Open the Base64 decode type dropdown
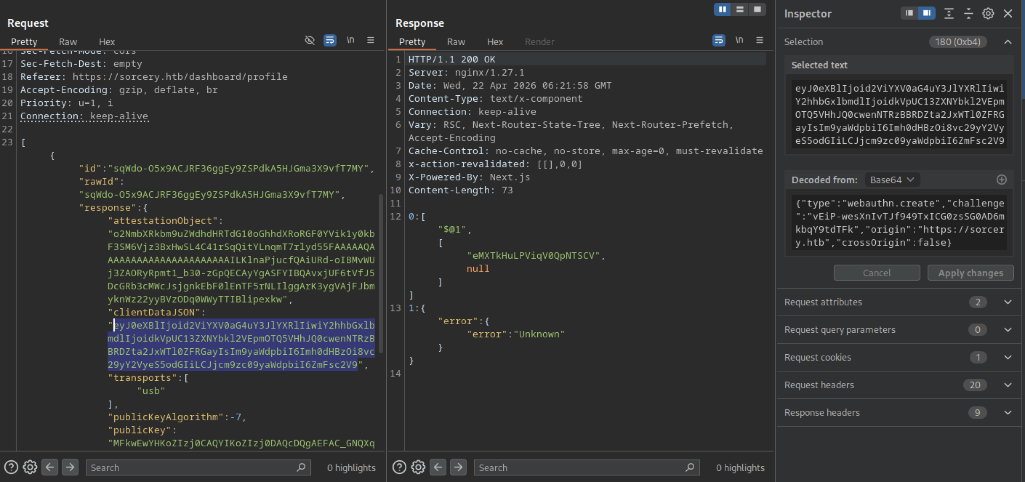Screen dimensions: 1025x482 (892, 180)
